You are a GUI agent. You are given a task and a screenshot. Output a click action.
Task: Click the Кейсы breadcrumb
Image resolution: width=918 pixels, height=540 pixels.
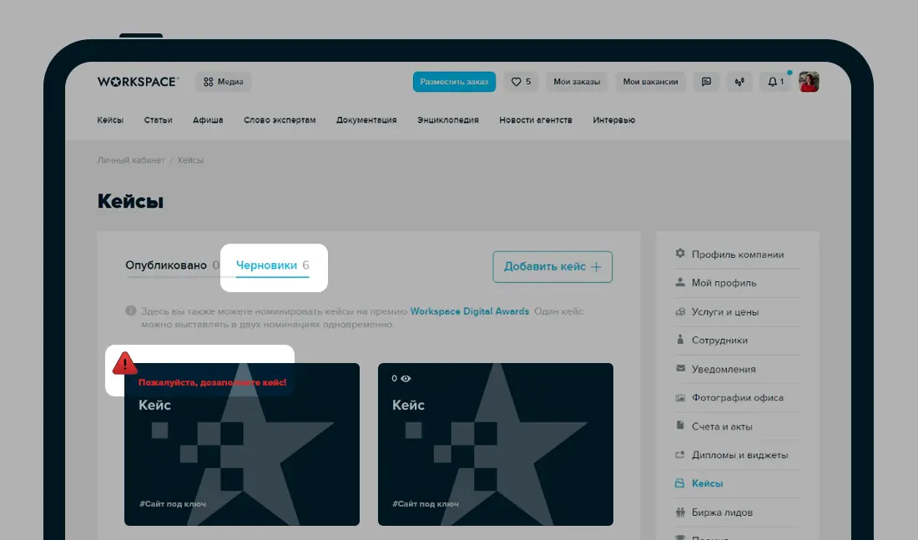190,160
